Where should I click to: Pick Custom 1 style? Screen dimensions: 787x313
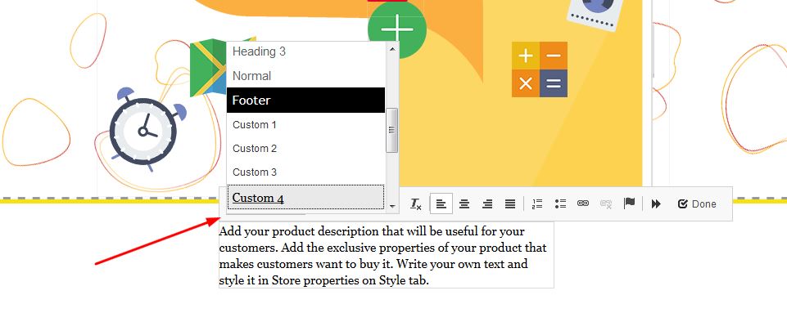(x=305, y=125)
